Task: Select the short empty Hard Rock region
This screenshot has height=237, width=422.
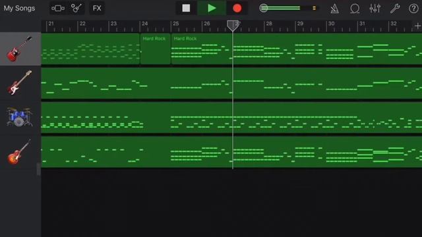Action: coord(156,49)
